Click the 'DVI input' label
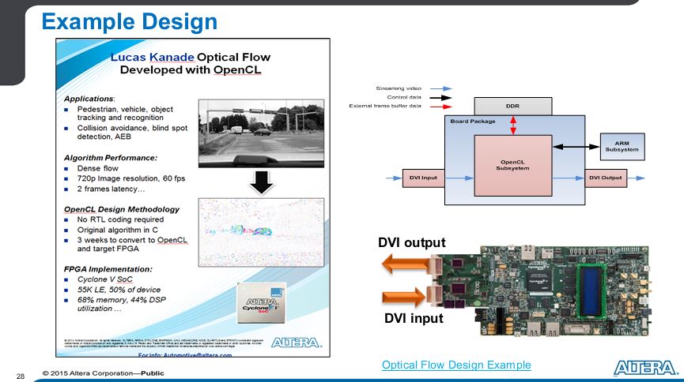This screenshot has width=684, height=382. [414, 318]
